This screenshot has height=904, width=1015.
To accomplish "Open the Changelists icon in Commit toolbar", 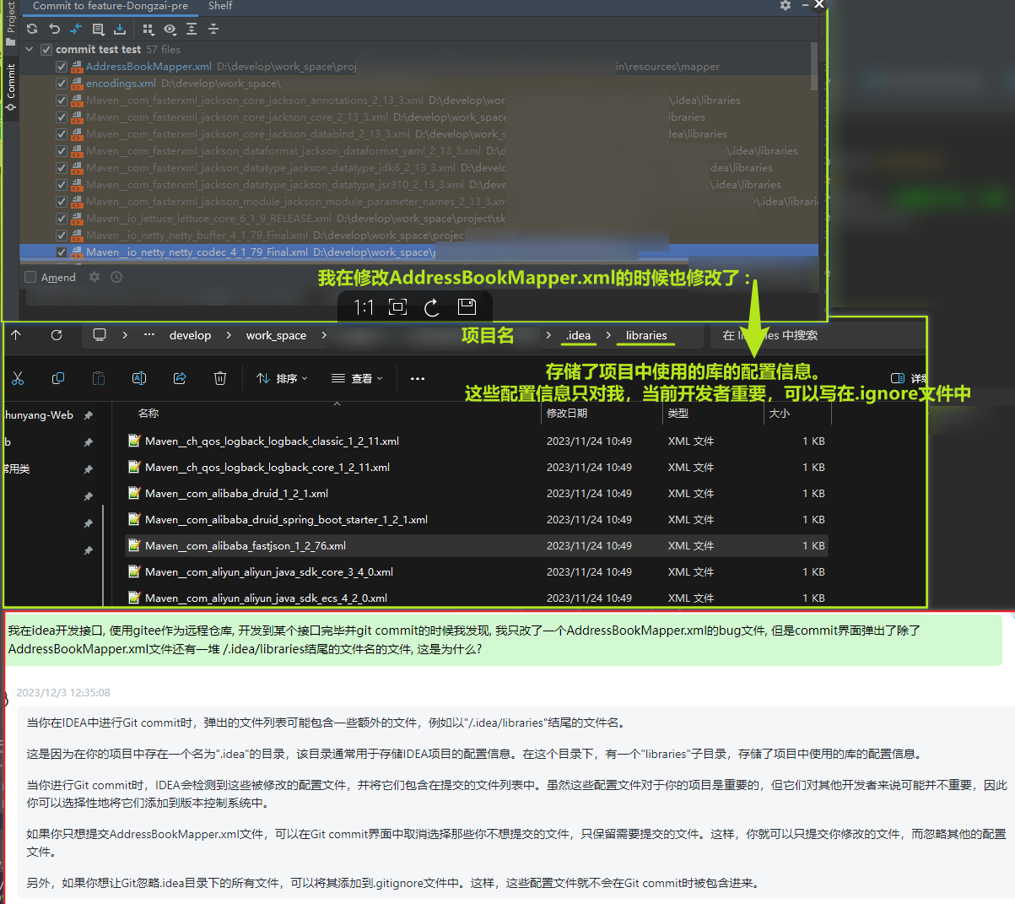I will coord(98,29).
